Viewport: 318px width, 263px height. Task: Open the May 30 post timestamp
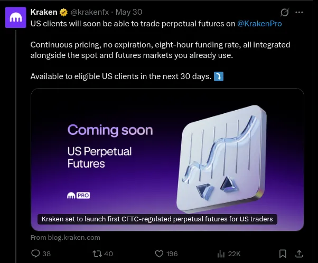129,12
